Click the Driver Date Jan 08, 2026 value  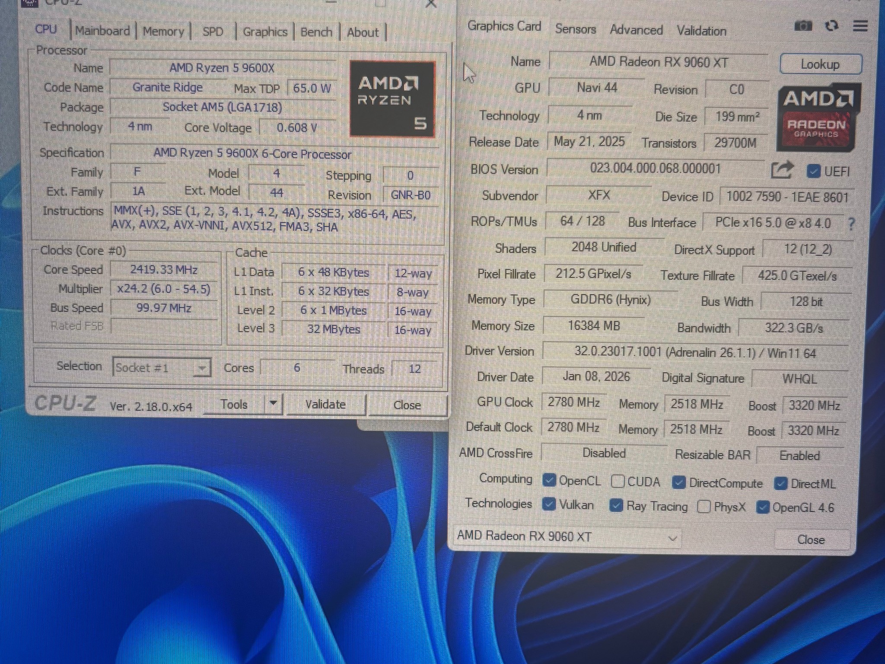596,377
